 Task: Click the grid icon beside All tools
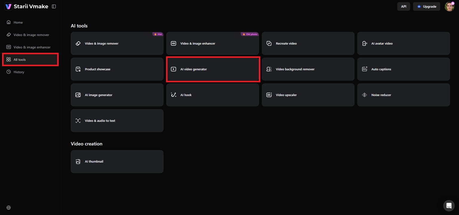[x=9, y=60]
